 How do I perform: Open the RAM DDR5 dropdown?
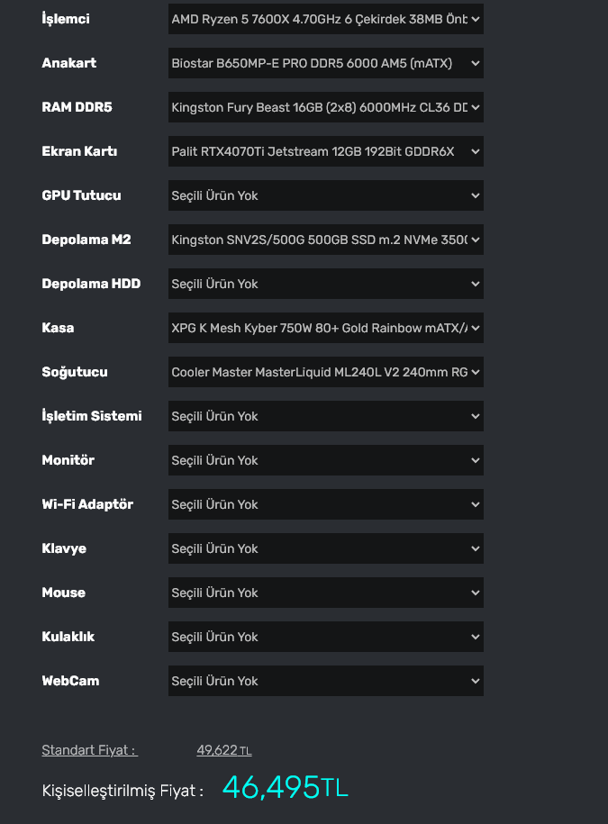(325, 107)
